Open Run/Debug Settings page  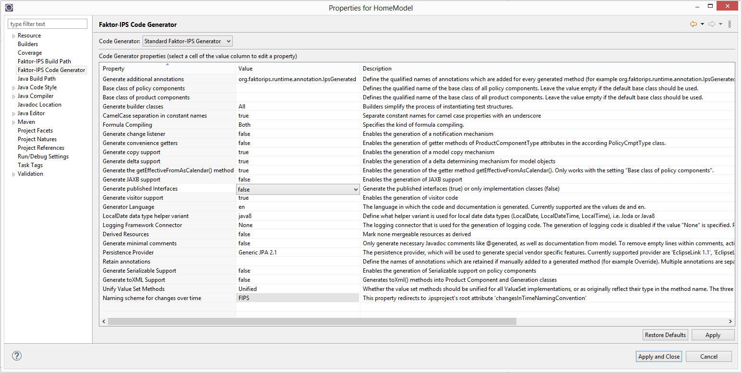pos(43,156)
